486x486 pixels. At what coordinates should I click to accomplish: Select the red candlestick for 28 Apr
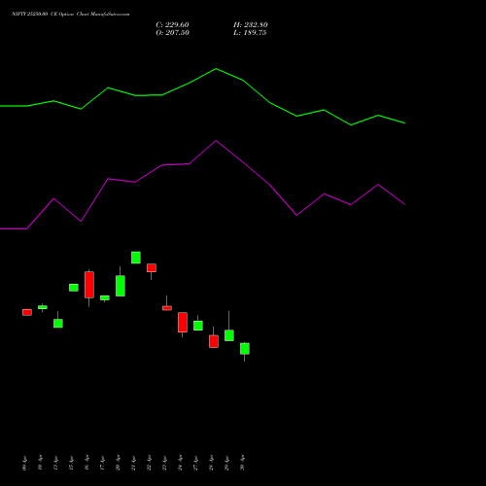pos(214,341)
